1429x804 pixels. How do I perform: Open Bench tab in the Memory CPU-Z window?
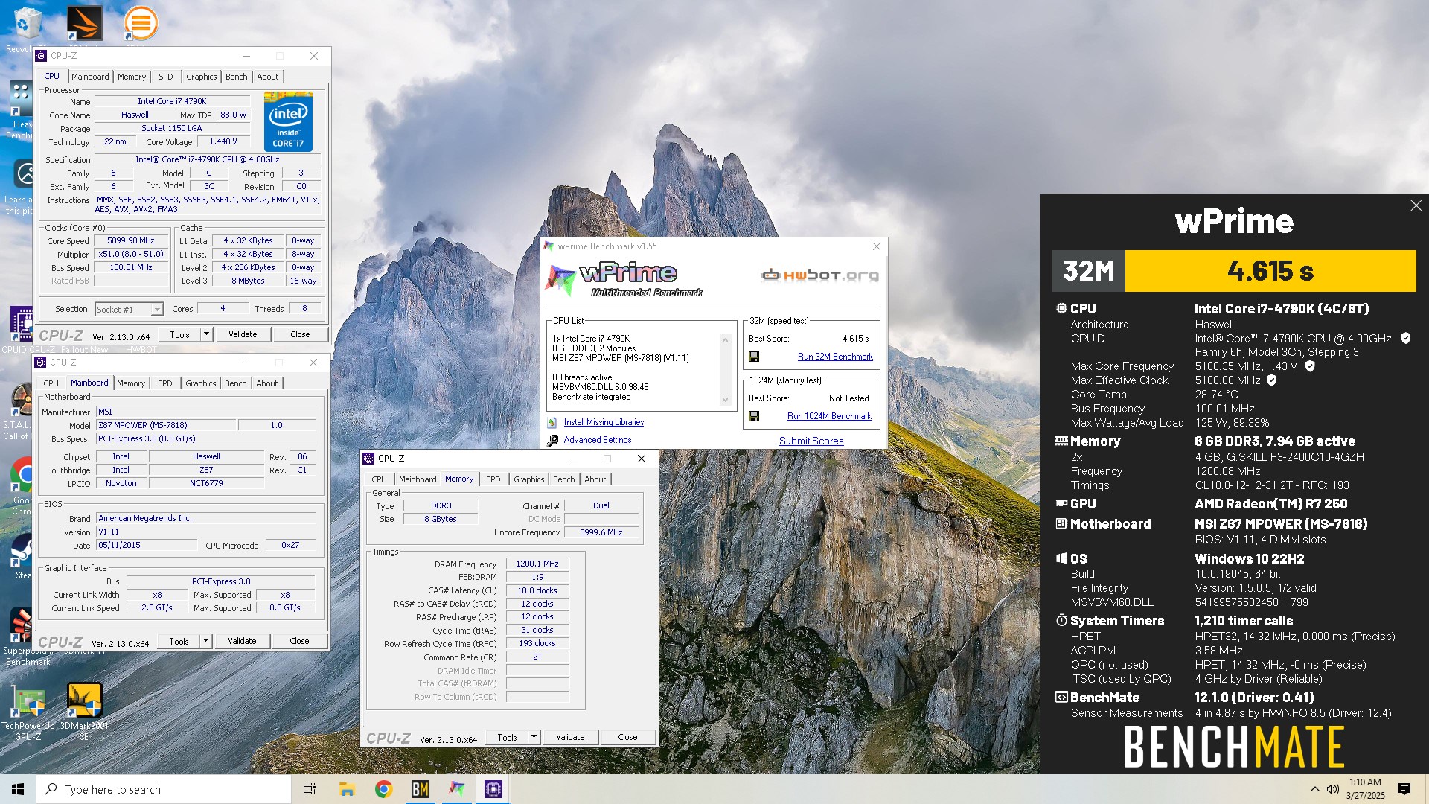(x=564, y=479)
